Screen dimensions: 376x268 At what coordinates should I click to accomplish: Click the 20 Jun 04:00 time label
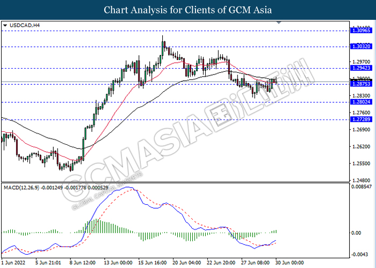coord(186,263)
